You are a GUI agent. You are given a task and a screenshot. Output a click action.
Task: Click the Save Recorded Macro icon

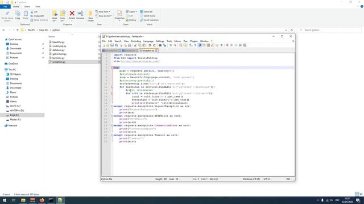[245, 45]
